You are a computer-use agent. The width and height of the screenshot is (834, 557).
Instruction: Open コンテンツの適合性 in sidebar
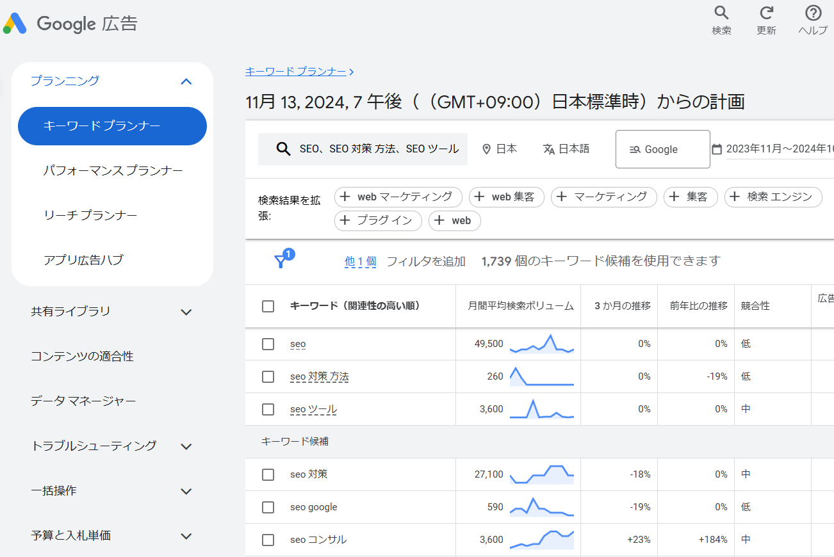coord(82,357)
